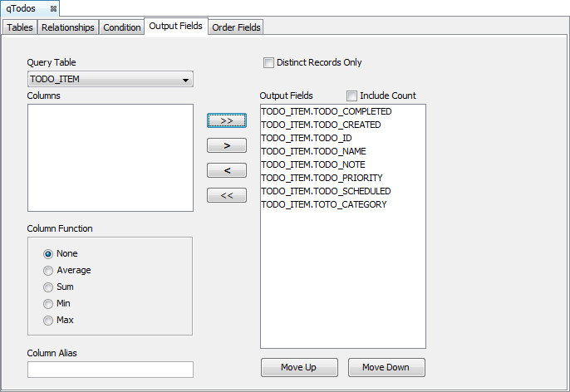Toggle the Include Count checkbox
570x392 pixels.
pos(351,96)
